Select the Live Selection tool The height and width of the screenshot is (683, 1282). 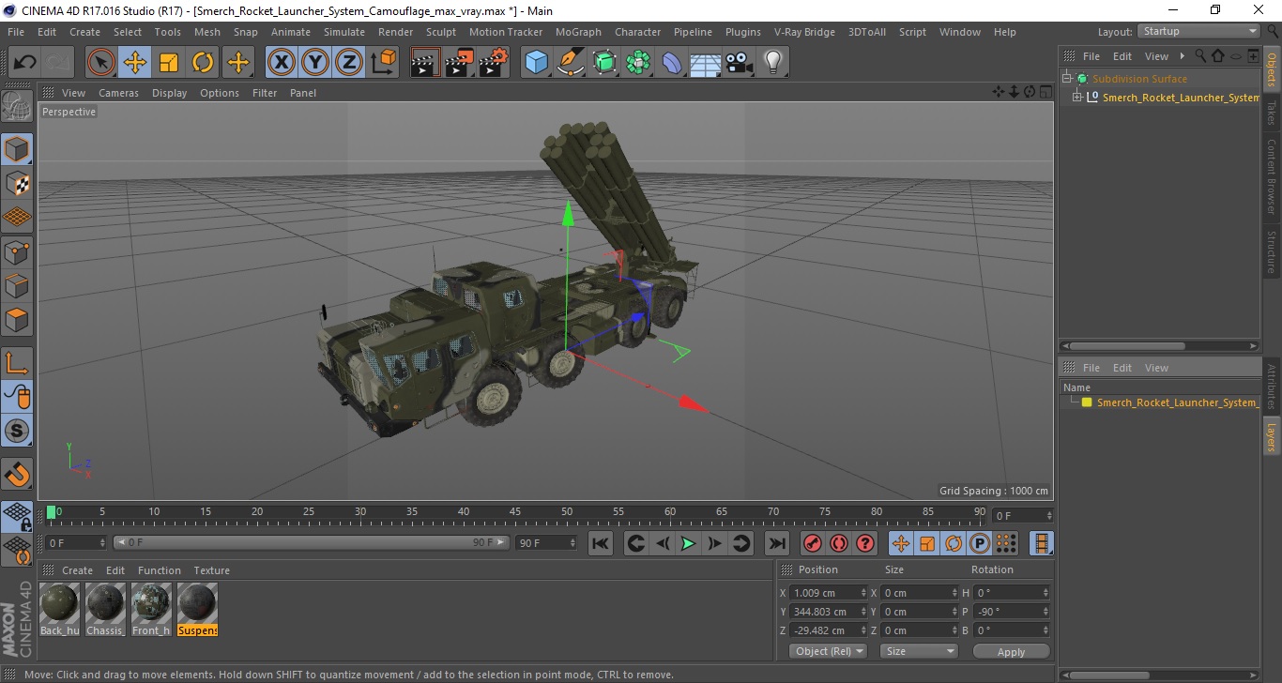101,63
